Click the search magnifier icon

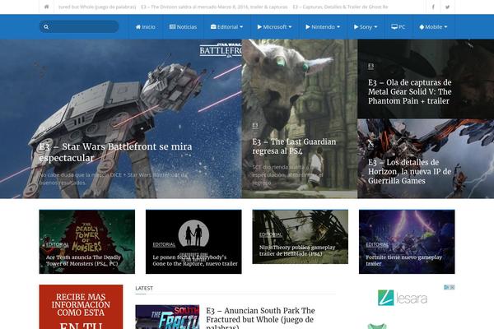46,27
